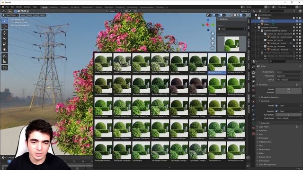Viewport: 303px width, 170px height.
Task: Click the red X axis on the navigation gizmo
Action: click(207, 25)
